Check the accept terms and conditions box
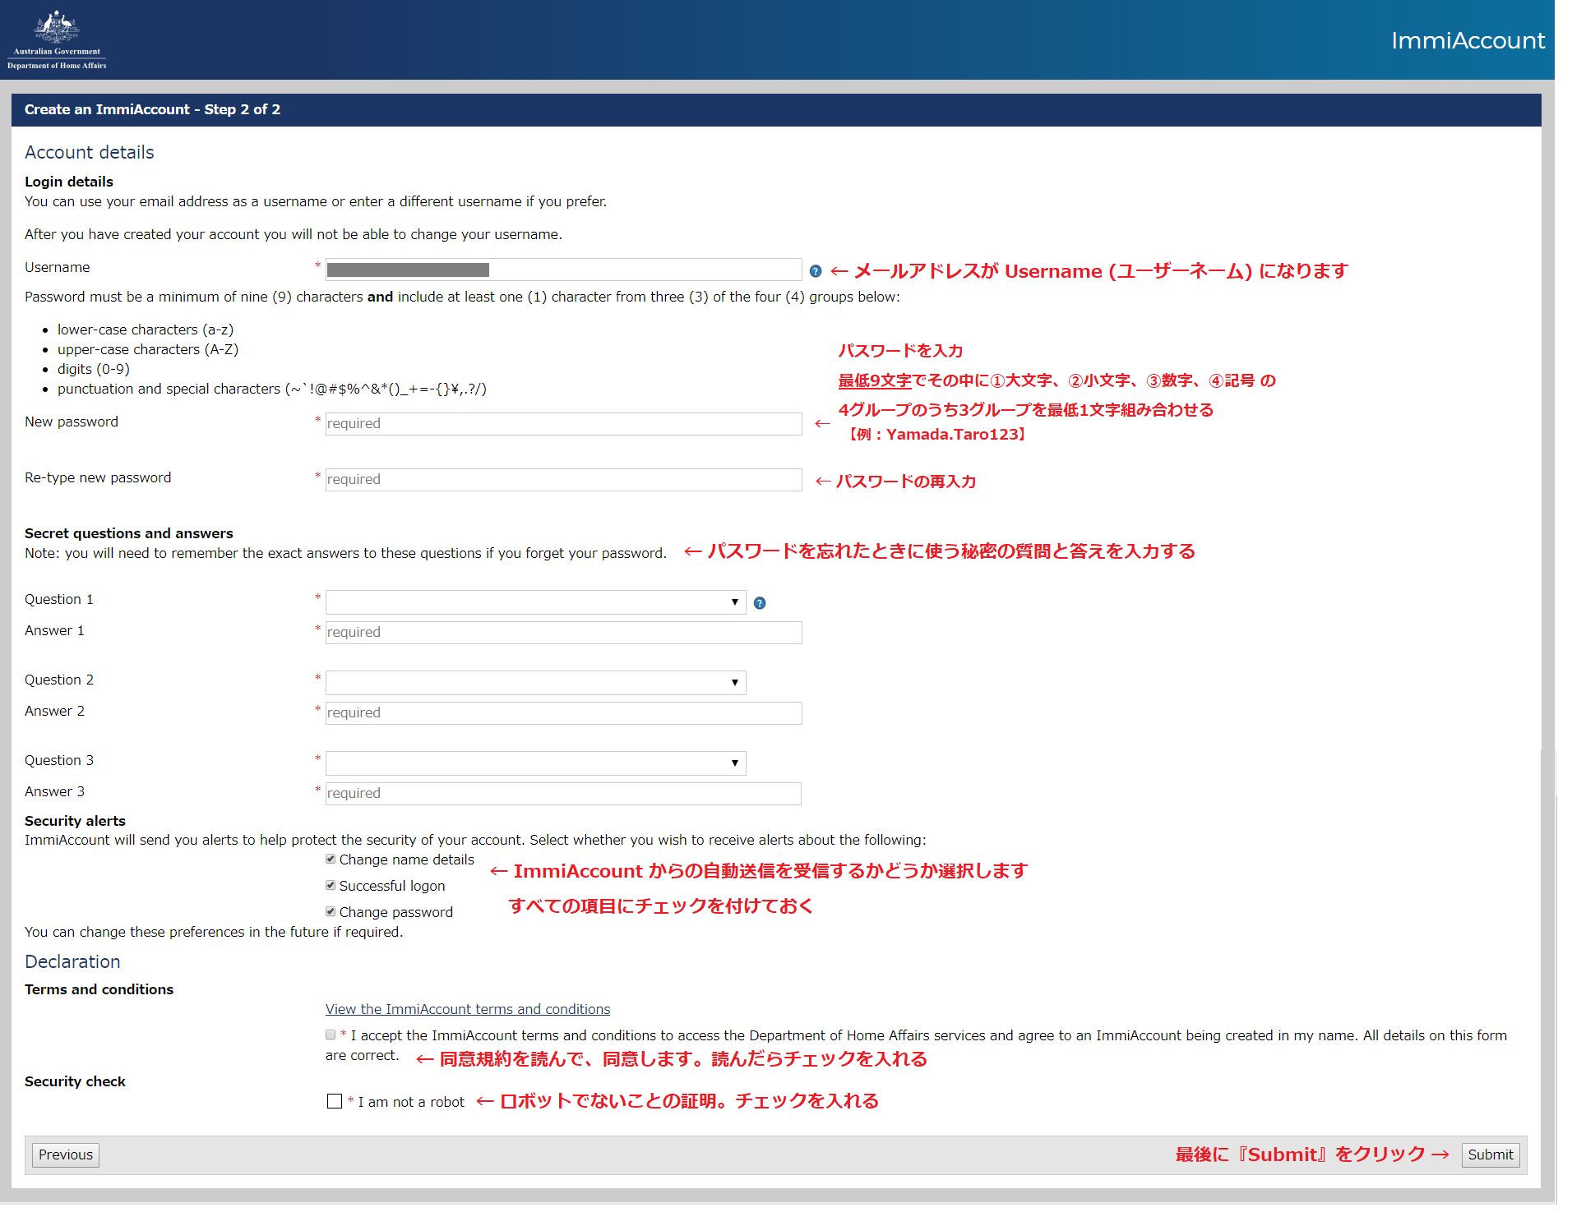 (331, 1035)
